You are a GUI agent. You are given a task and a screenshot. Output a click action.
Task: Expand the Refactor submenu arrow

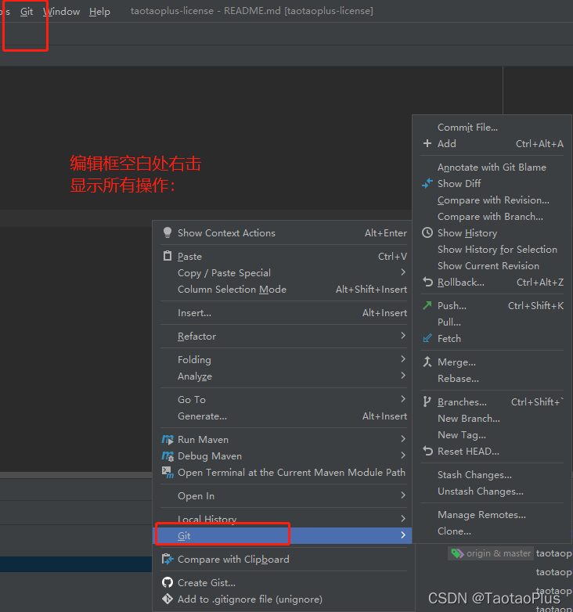pyautogui.click(x=403, y=335)
